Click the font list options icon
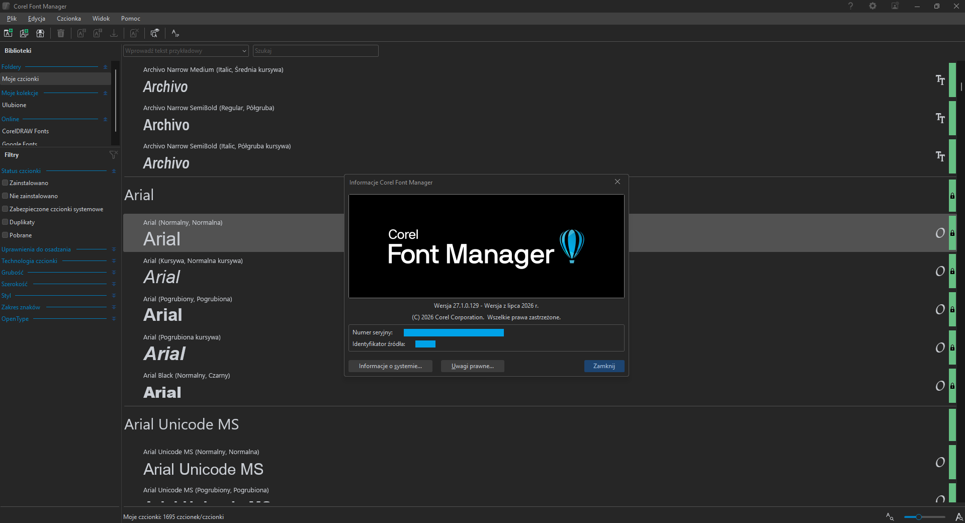 (x=175, y=33)
